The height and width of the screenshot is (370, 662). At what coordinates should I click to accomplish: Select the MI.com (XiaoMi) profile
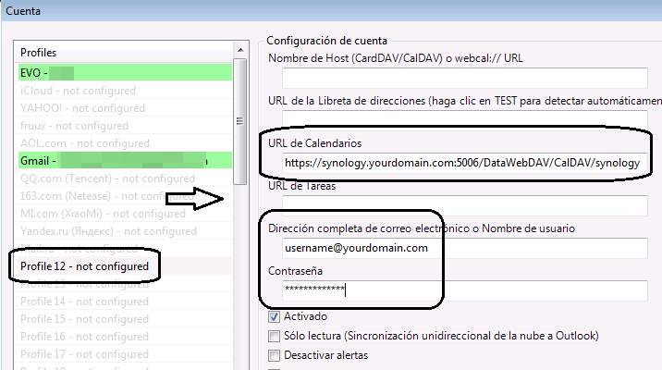[x=125, y=214]
